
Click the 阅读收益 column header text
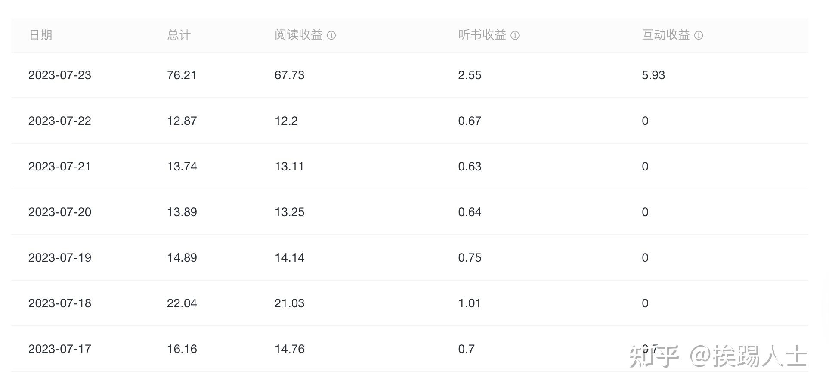[298, 35]
